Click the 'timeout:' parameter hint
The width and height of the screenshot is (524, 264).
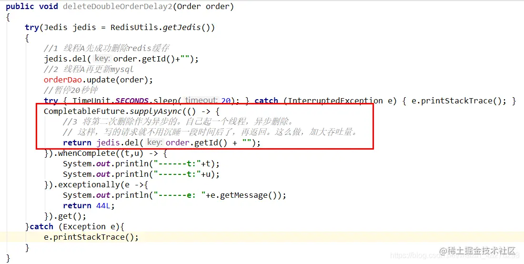(202, 101)
